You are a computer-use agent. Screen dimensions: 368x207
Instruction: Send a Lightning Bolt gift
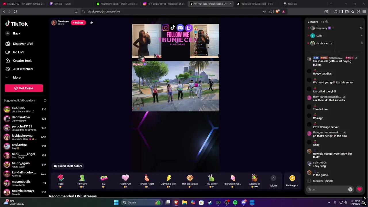click(168, 181)
